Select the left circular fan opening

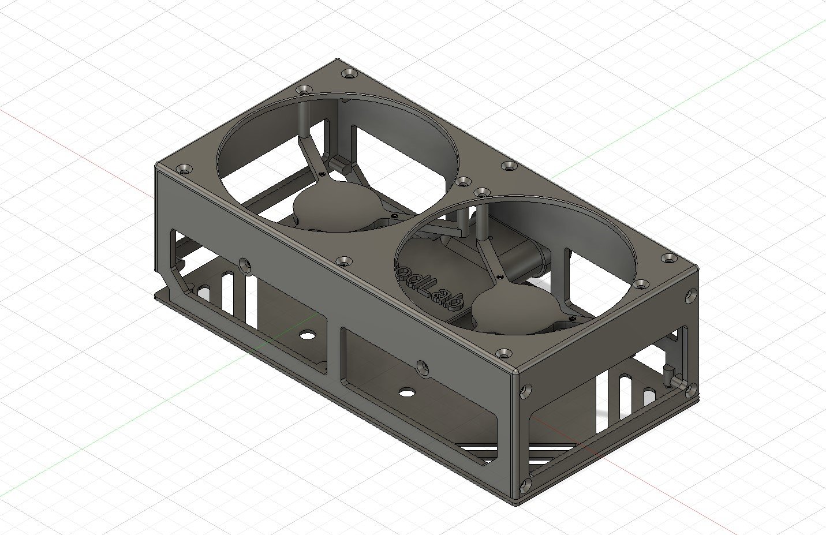point(338,163)
